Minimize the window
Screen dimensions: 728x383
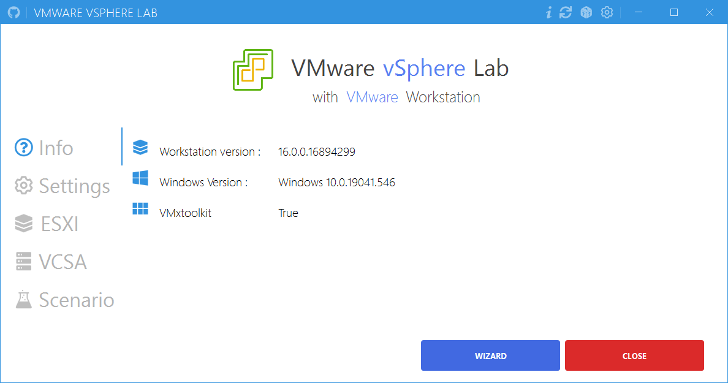click(639, 12)
